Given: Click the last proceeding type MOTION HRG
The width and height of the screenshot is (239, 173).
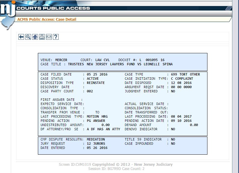Looking at the screenshot, I should tap(97, 116).
